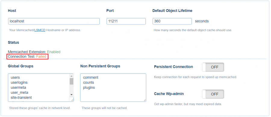Select usermeta line in Global Groups
Viewport: 271px width, 117px height.
(x=18, y=88)
